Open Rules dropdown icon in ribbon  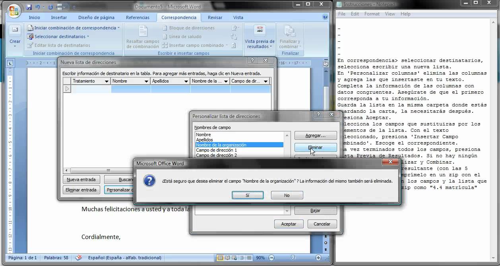235,28
